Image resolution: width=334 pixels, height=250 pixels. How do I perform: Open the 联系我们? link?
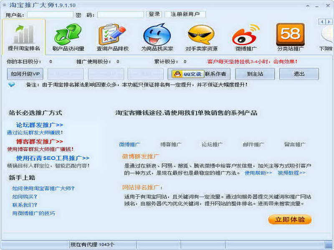click(x=25, y=205)
